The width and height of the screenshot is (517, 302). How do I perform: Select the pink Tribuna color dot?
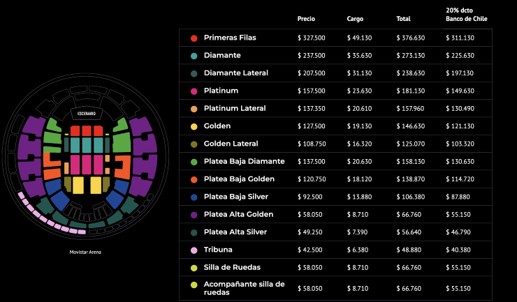(194, 250)
